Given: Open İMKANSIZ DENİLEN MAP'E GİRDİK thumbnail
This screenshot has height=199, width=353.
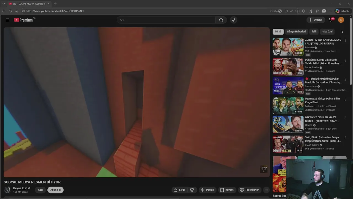Looking at the screenshot, I should pos(288,124).
